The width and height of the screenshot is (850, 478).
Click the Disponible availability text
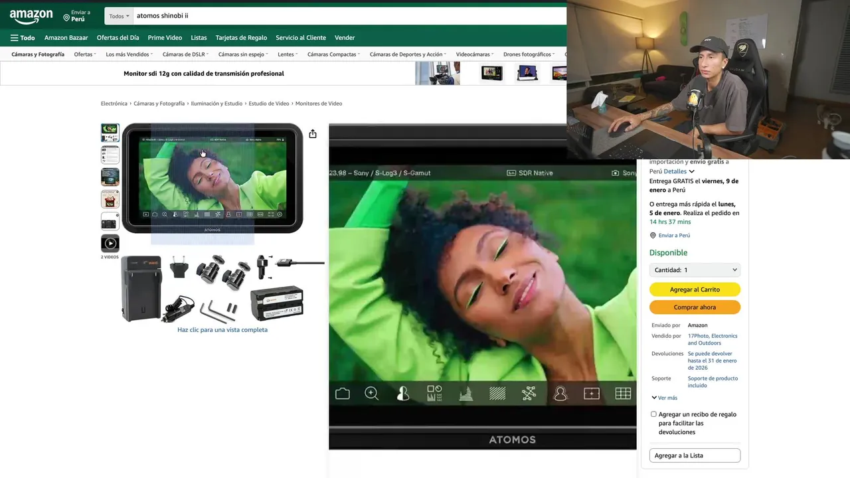[668, 253]
